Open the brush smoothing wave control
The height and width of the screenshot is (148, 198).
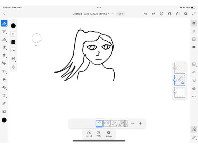(x=13, y=51)
